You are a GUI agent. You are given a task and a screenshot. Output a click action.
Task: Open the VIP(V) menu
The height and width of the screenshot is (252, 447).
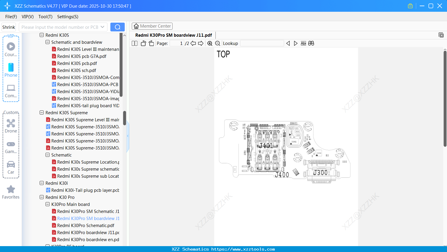pos(28,17)
